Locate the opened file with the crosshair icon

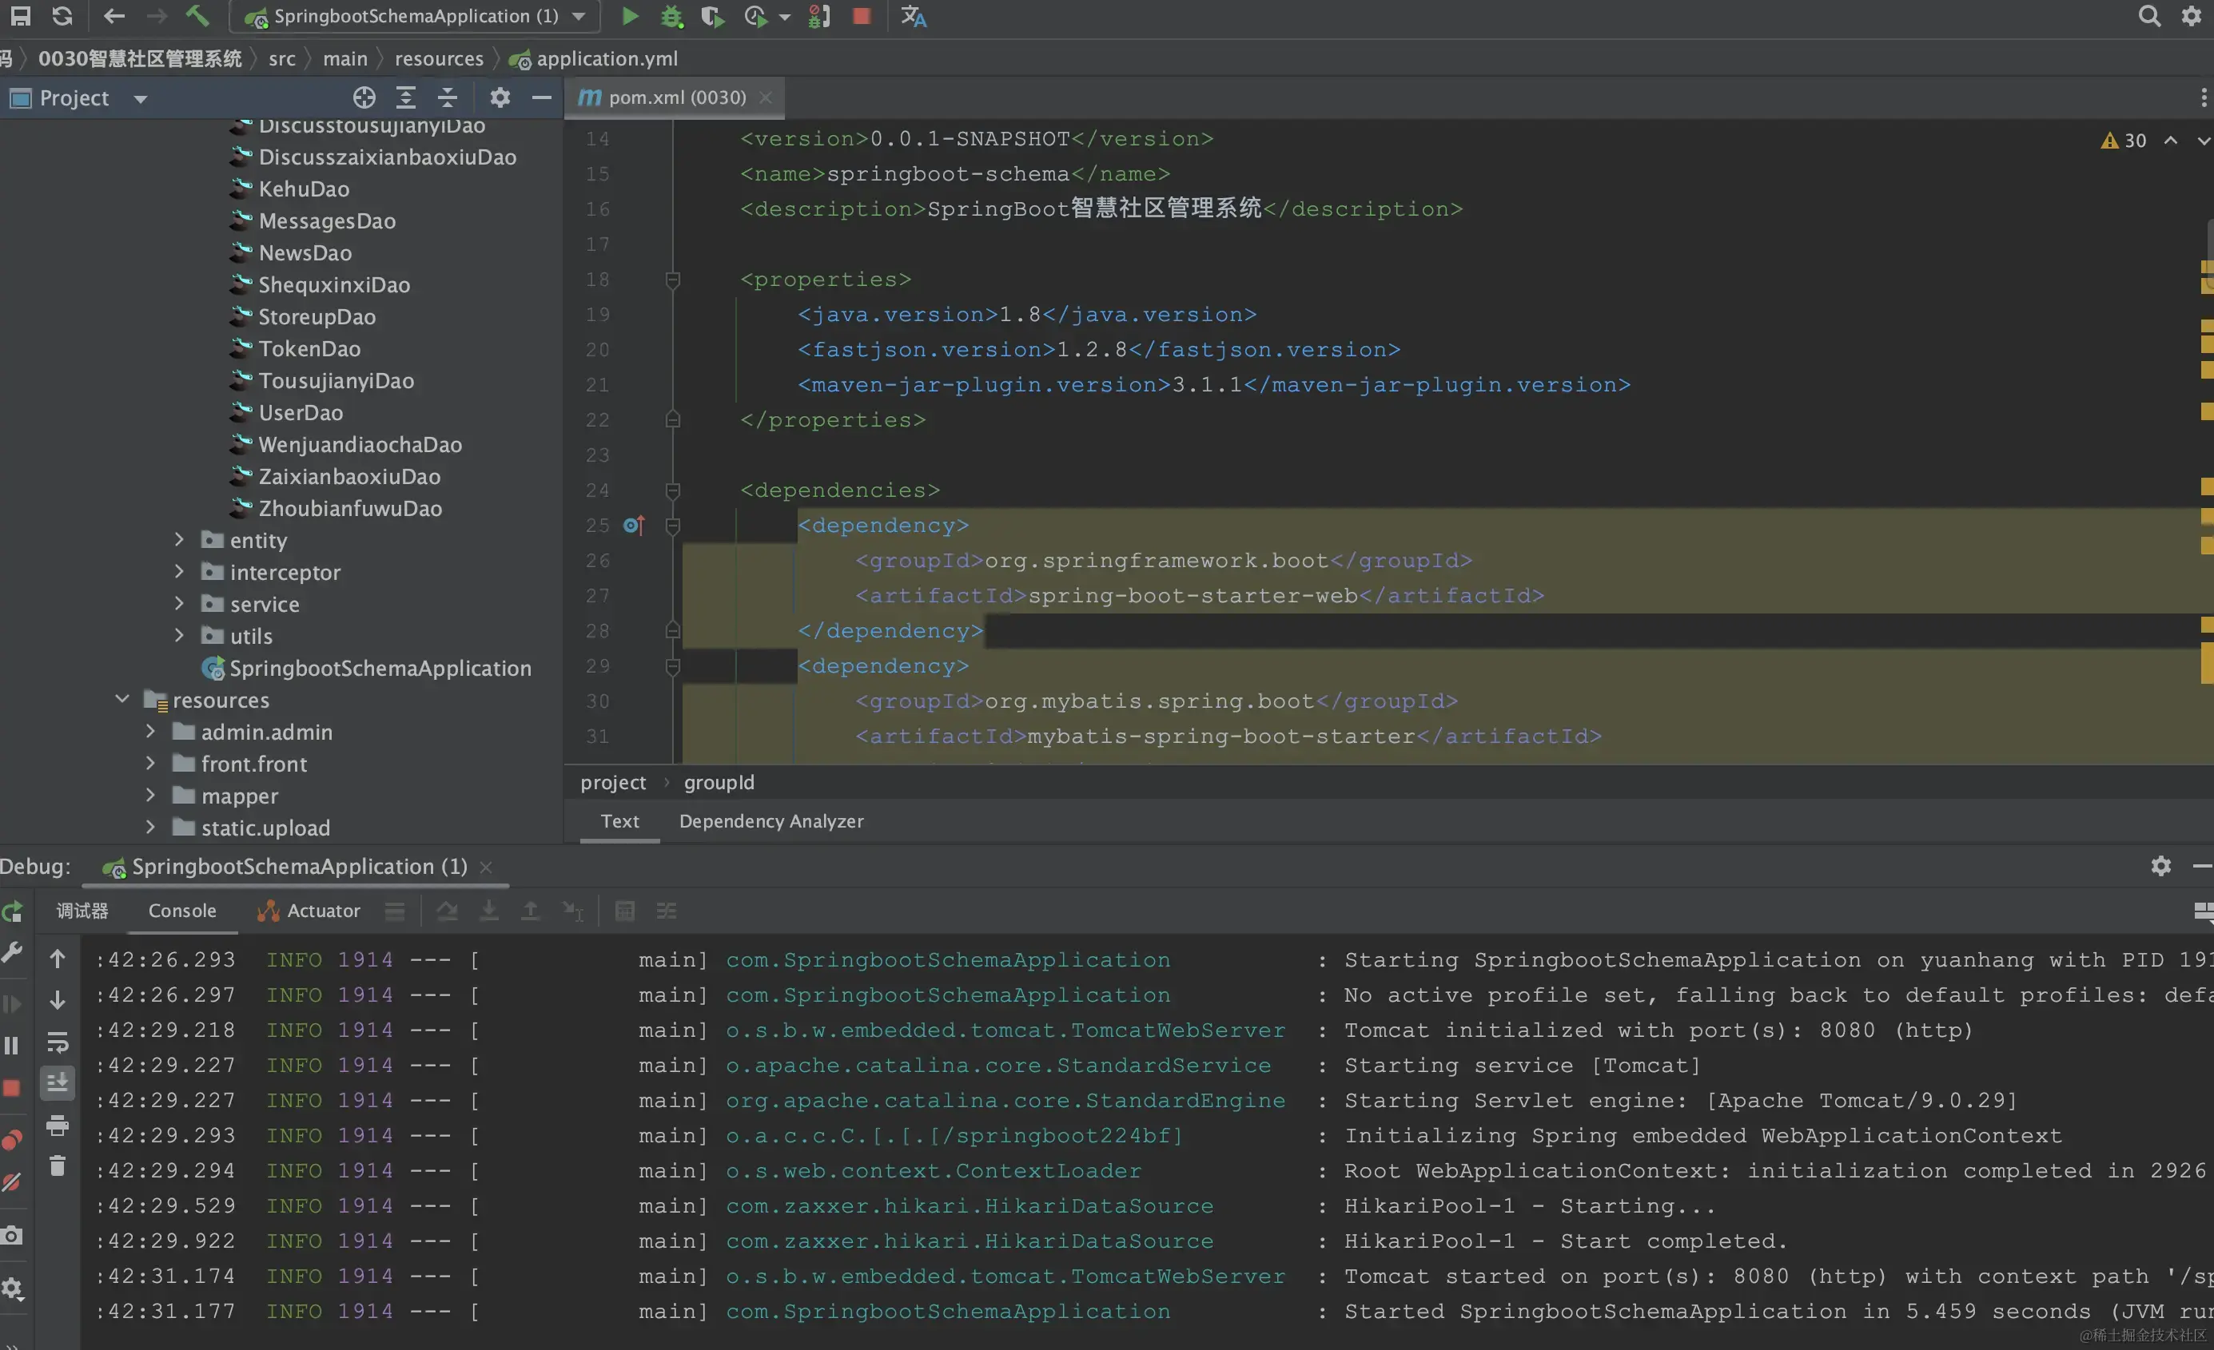[364, 97]
